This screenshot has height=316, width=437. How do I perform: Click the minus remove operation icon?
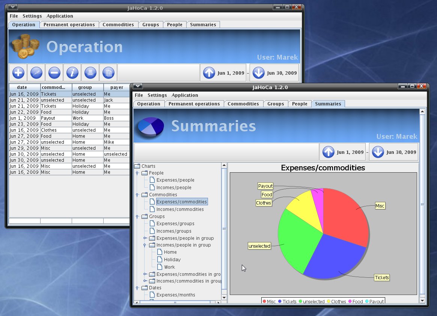click(x=54, y=73)
